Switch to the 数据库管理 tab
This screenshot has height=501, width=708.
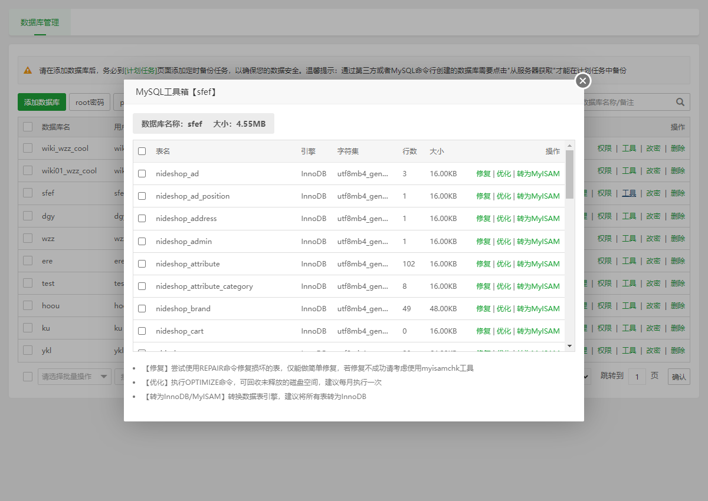pos(40,22)
